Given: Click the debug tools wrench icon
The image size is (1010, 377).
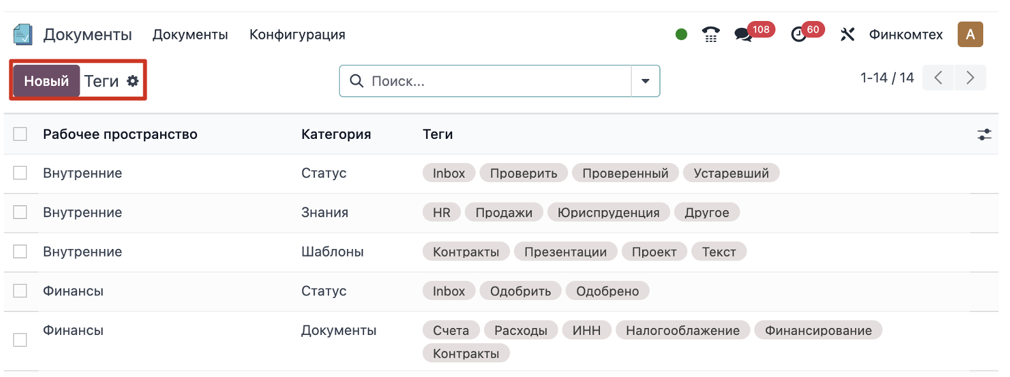Looking at the screenshot, I should coord(847,34).
